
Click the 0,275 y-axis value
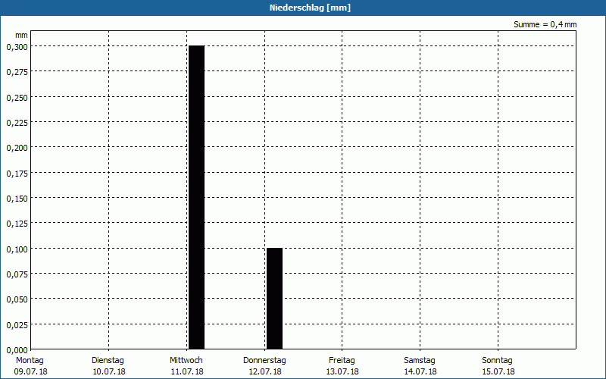(x=17, y=72)
